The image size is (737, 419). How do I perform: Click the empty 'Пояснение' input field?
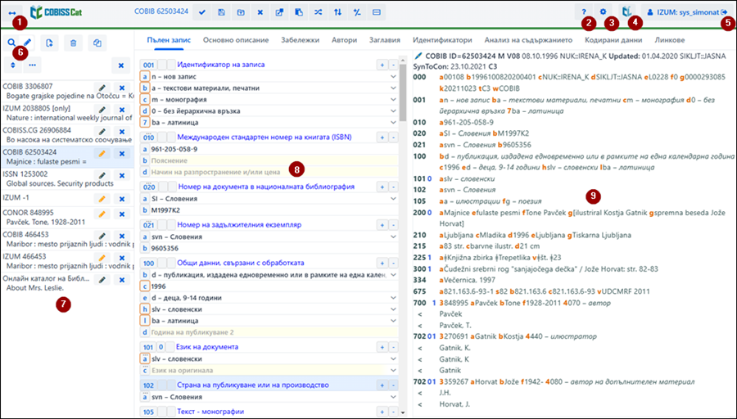tap(273, 160)
